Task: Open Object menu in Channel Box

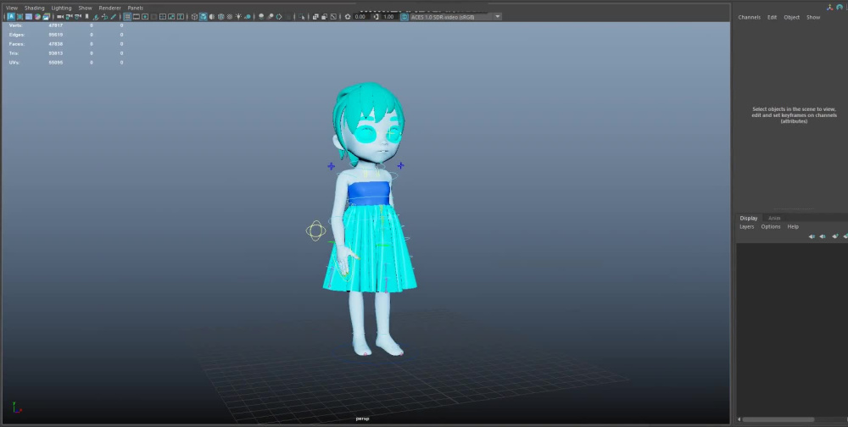Action: click(x=792, y=17)
